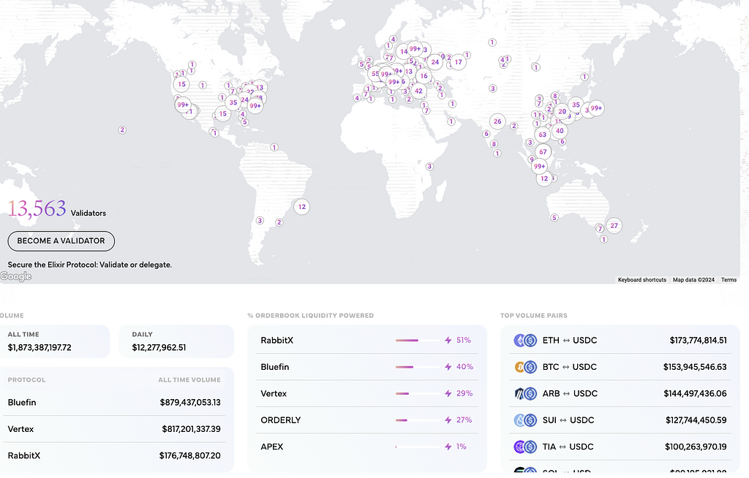749x478 pixels.
Task: Click the lightning icon in Vertex liquidity row
Action: click(448, 394)
